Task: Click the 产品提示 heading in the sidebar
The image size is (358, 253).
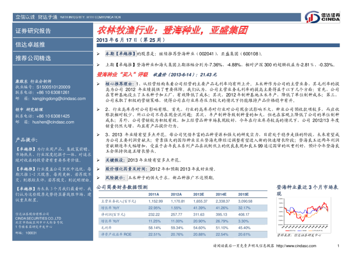Action: pyautogui.click(x=26, y=139)
